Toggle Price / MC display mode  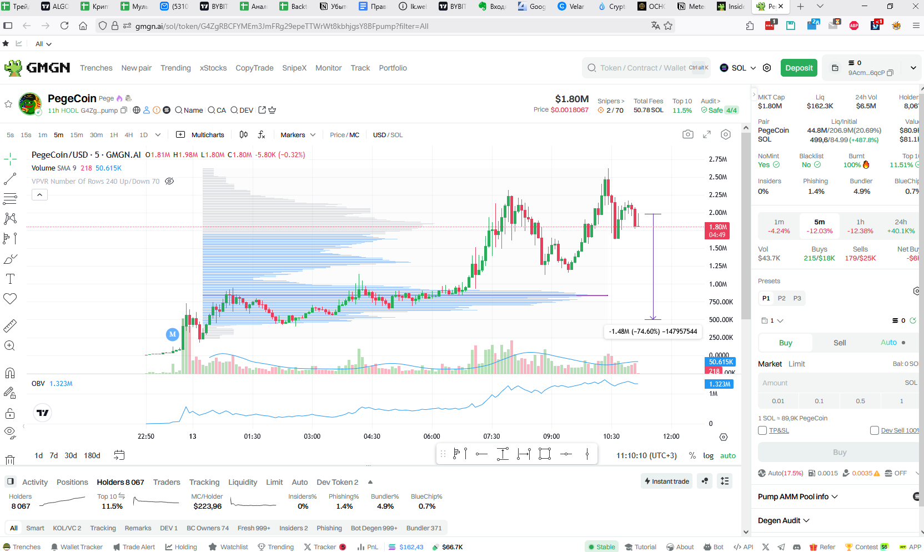coord(344,135)
